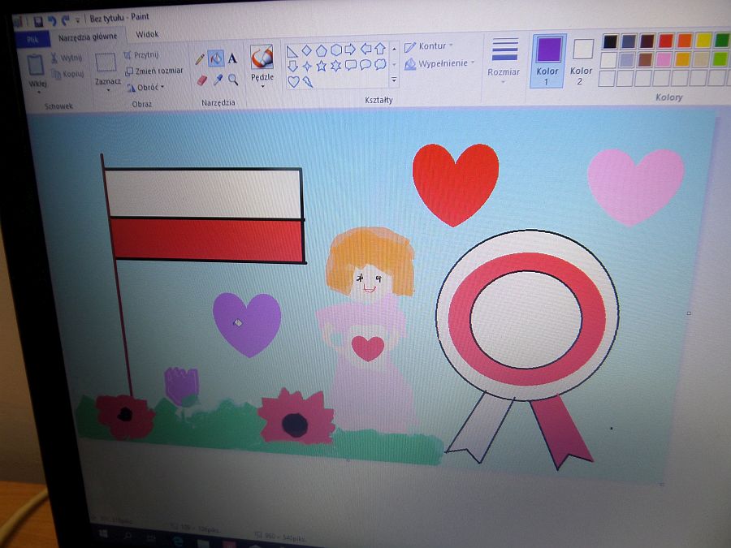This screenshot has height=548, width=731.
Task: Choose the Text tool
Action: click(x=233, y=58)
